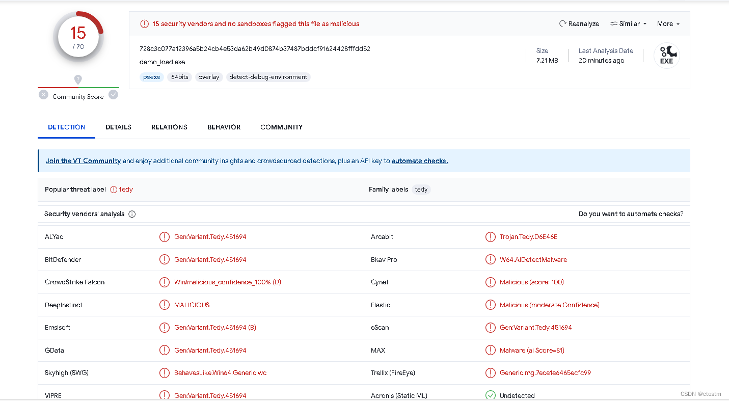This screenshot has height=401, width=729.
Task: Click the Malware (ai Score=81) result
Action: click(532, 351)
